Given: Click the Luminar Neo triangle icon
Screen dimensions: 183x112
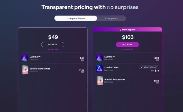Looking at the screenshot, I should (100, 69).
